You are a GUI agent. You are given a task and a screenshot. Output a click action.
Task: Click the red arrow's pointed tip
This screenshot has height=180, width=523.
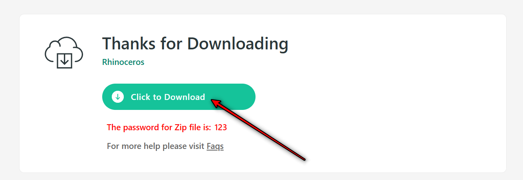(x=212, y=101)
